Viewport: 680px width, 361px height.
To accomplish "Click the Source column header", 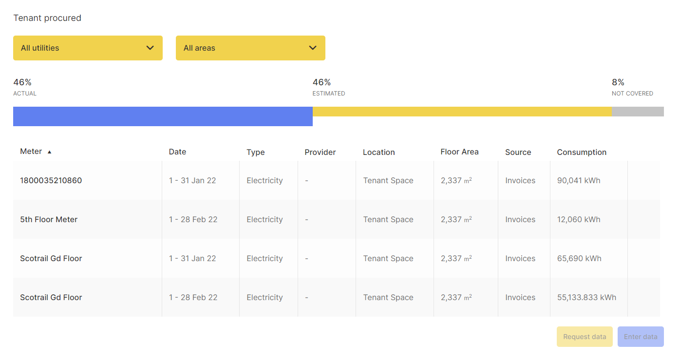I will click(518, 152).
